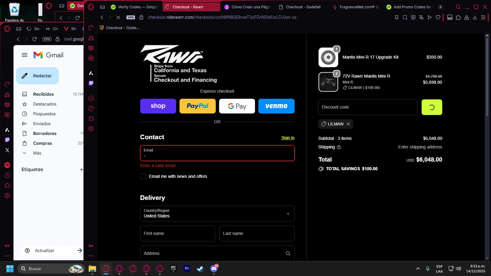
Task: Switch to Add Promo Codes tab
Action: pyautogui.click(x=410, y=7)
